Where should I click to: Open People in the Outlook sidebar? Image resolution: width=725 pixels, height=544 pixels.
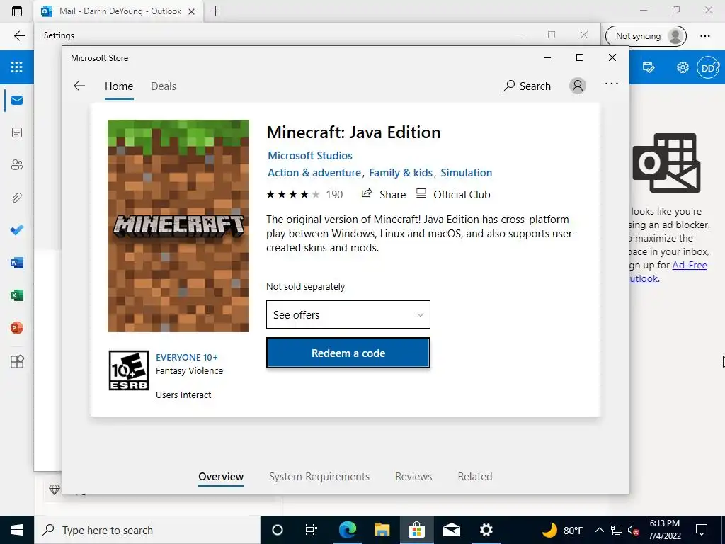17,165
